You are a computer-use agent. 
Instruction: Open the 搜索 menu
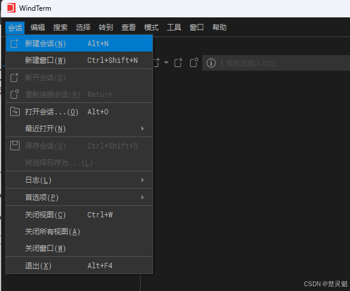(x=60, y=28)
